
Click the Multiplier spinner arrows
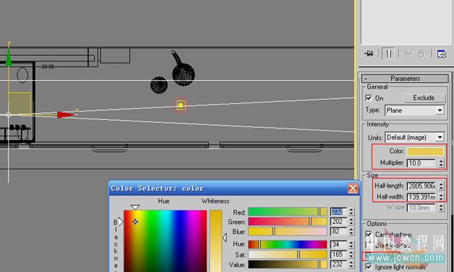coord(441,163)
